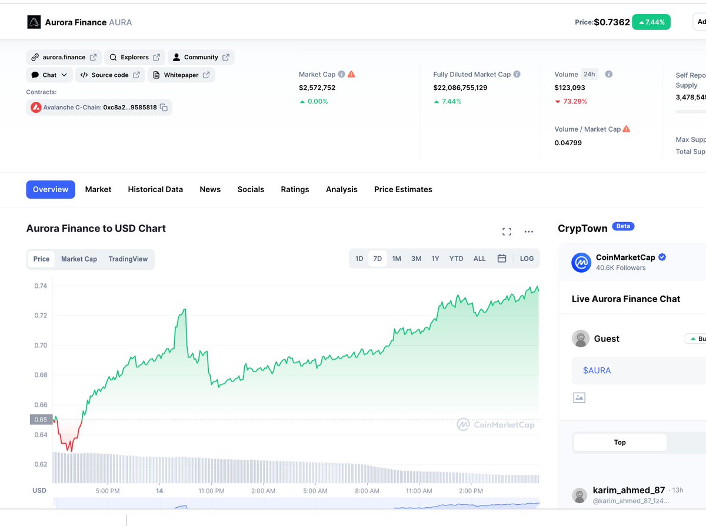
Task: Set chart range to 7D
Action: pyautogui.click(x=378, y=259)
